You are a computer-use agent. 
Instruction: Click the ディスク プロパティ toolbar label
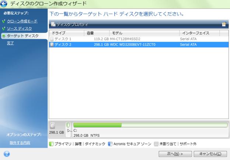[x=73, y=24]
